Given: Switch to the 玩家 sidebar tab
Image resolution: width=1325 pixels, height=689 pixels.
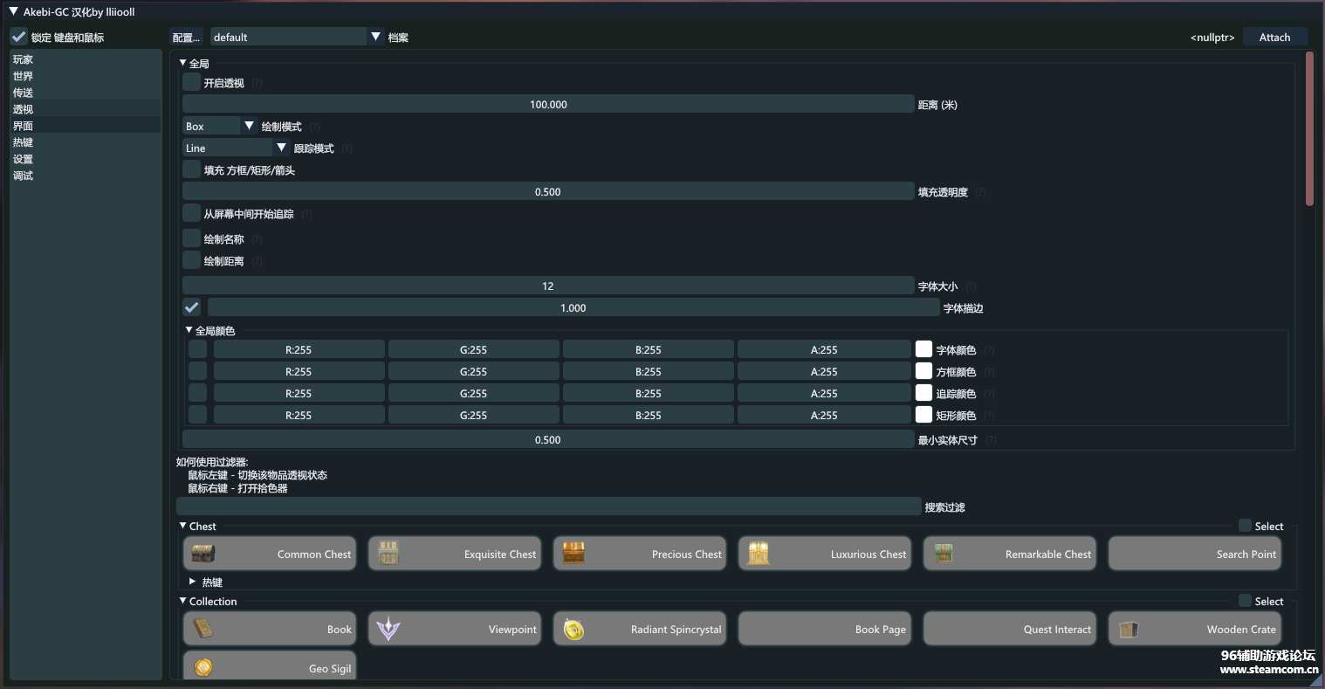Looking at the screenshot, I should pos(24,59).
